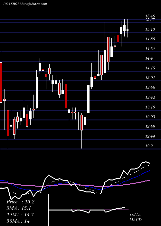
Task: Select the 5MA : 15.1 value
Action: pyautogui.click(x=19, y=208)
